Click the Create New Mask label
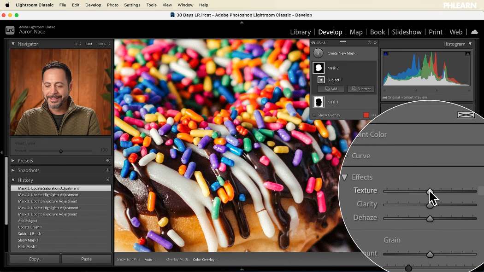This screenshot has height=272, width=484. tap(341, 53)
